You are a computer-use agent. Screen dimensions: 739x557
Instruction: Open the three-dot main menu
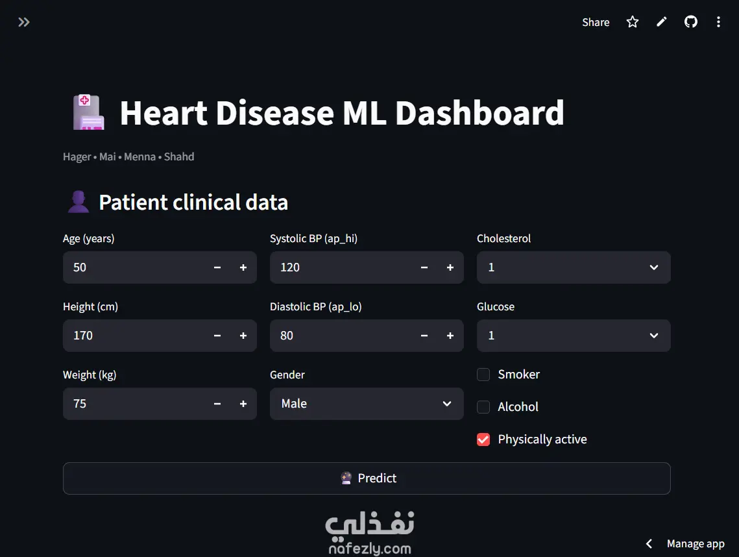tap(718, 22)
